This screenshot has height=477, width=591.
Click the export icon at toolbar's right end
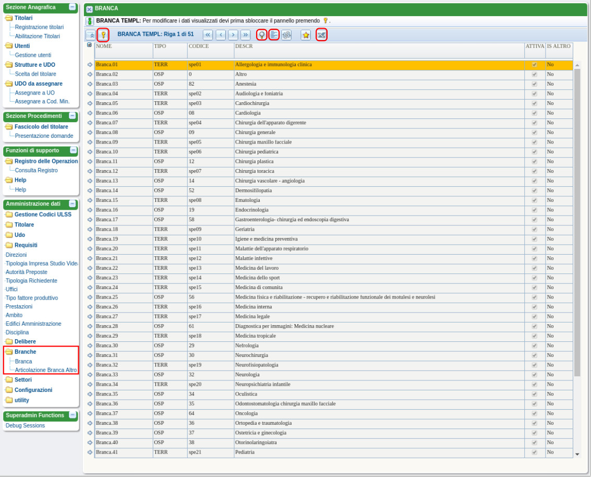(x=321, y=35)
